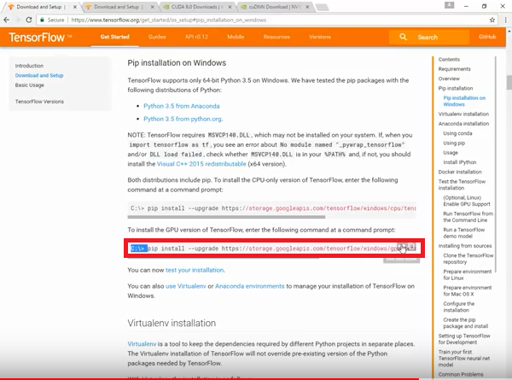Jump to Enable GPU Support entry
The height and width of the screenshot is (380, 512).
click(x=467, y=201)
